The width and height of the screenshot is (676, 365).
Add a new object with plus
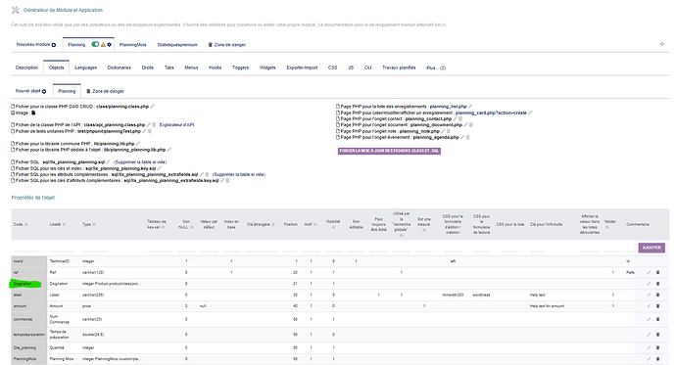coord(44,91)
